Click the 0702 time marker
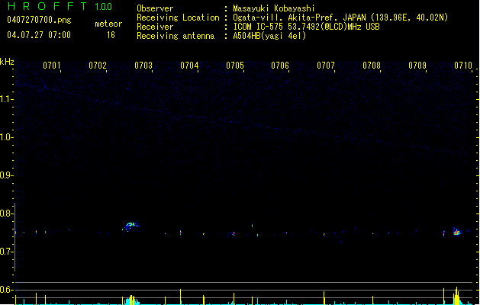The height and width of the screenshot is (305, 480). pyautogui.click(x=98, y=66)
